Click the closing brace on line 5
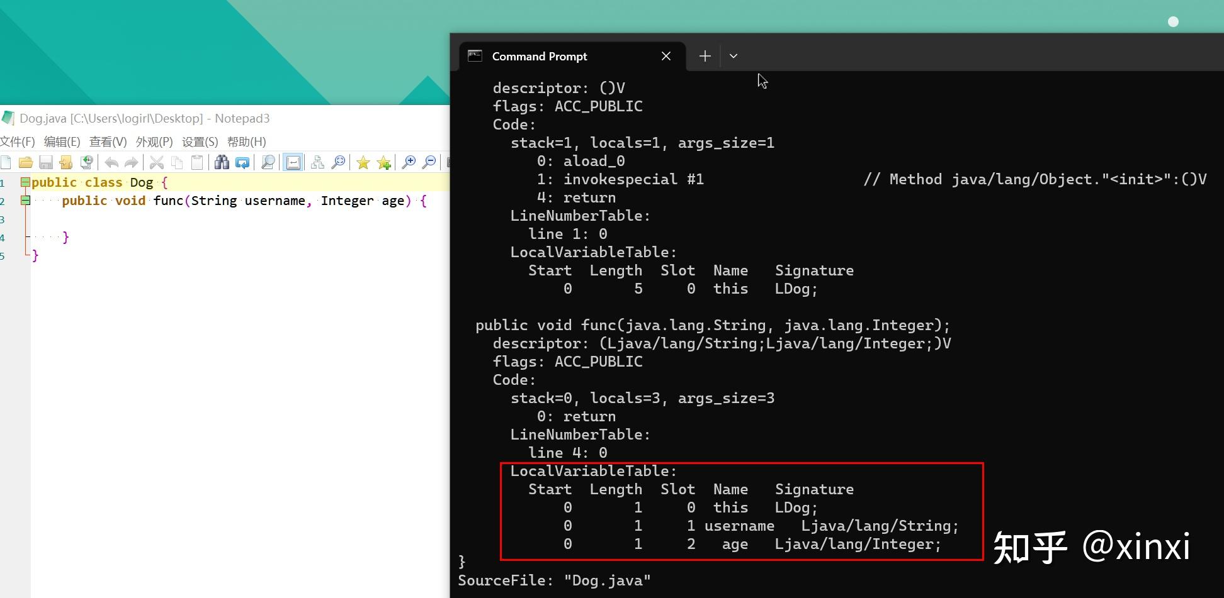 coord(35,255)
